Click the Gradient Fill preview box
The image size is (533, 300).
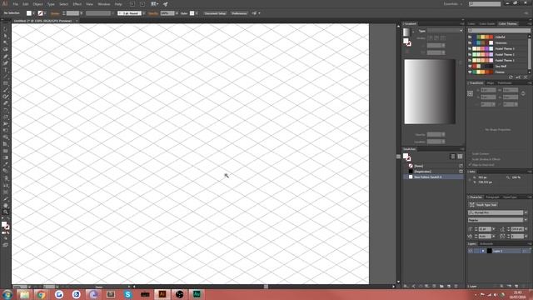point(406,32)
